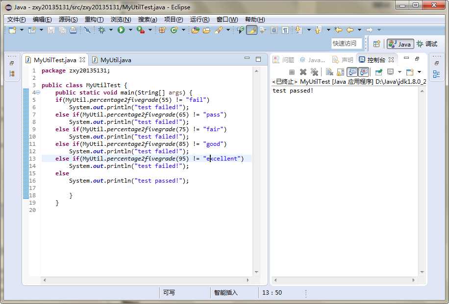The image size is (449, 304).
Task: Click the Debug bug icon in toolbar
Action: (x=101, y=30)
